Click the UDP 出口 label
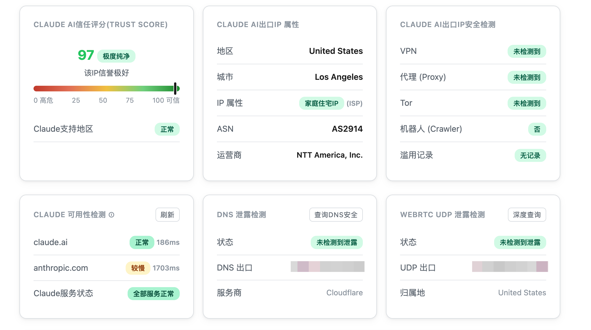Viewport: 591px width, 330px height. click(x=418, y=268)
